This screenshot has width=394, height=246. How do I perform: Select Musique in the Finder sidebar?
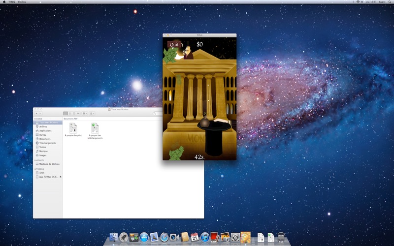click(44, 151)
